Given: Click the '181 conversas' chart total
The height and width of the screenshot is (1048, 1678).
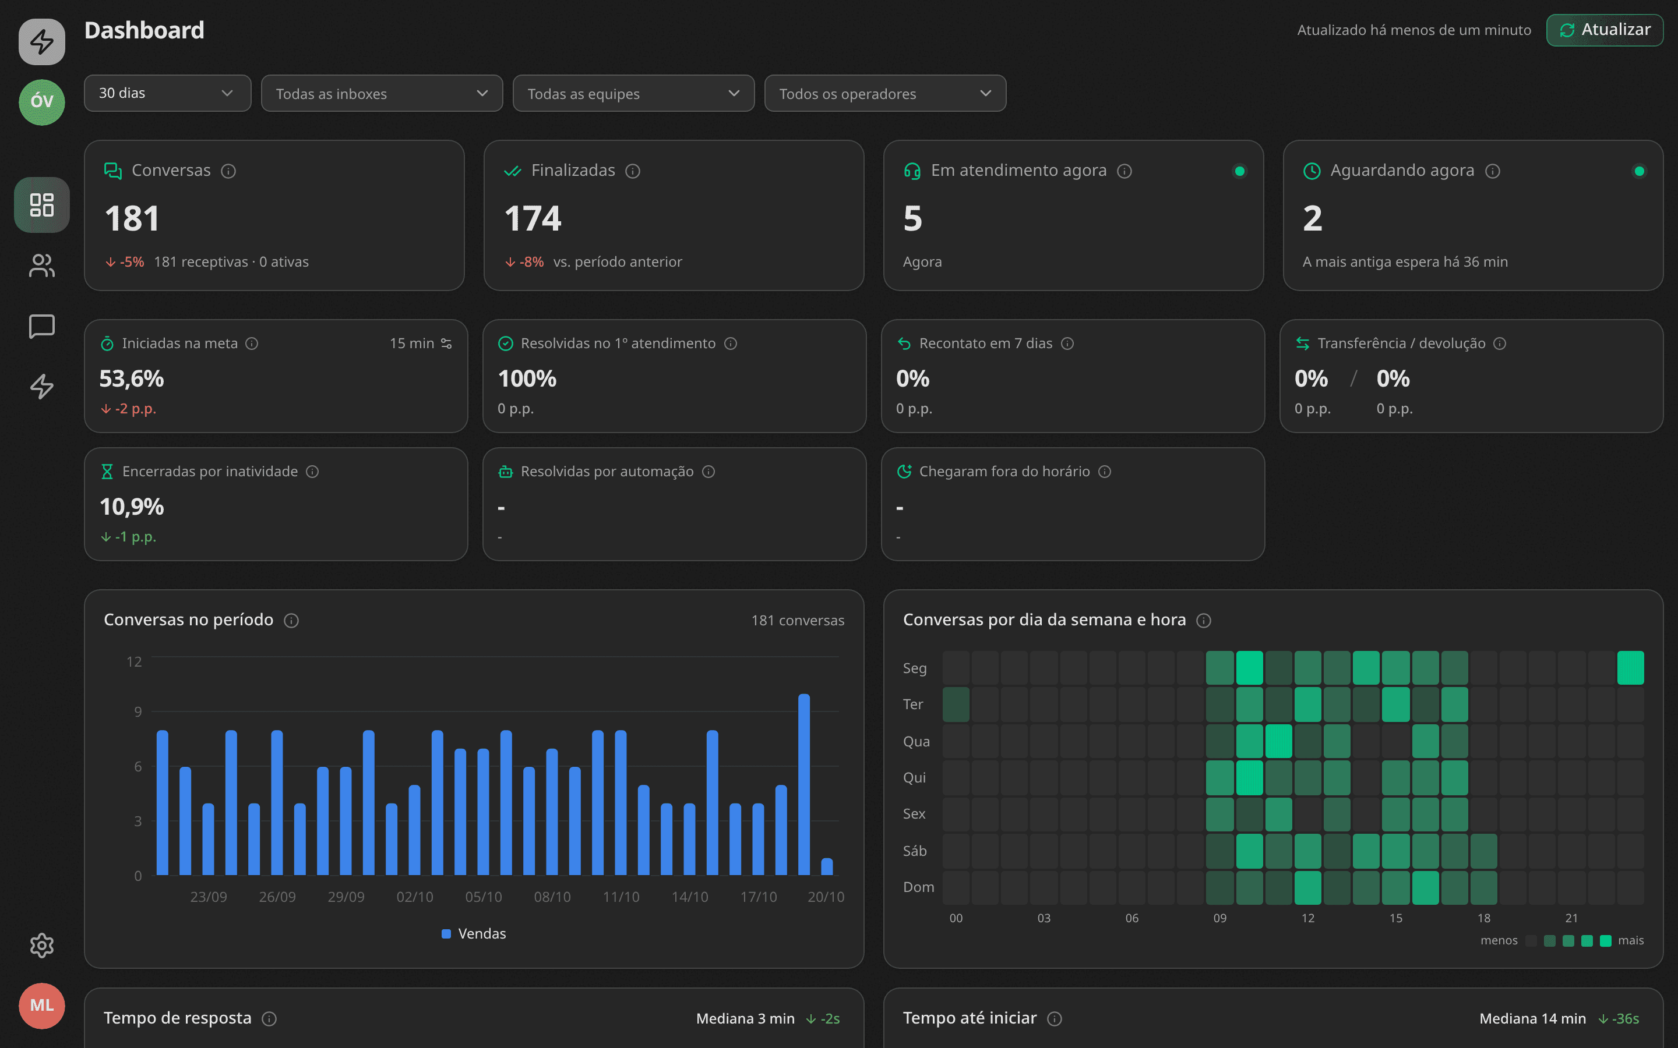Looking at the screenshot, I should pos(798,620).
